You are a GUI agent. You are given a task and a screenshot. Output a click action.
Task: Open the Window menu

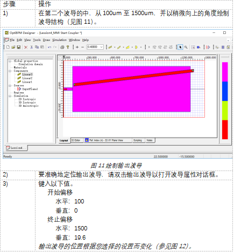pyautogui.click(x=74, y=40)
